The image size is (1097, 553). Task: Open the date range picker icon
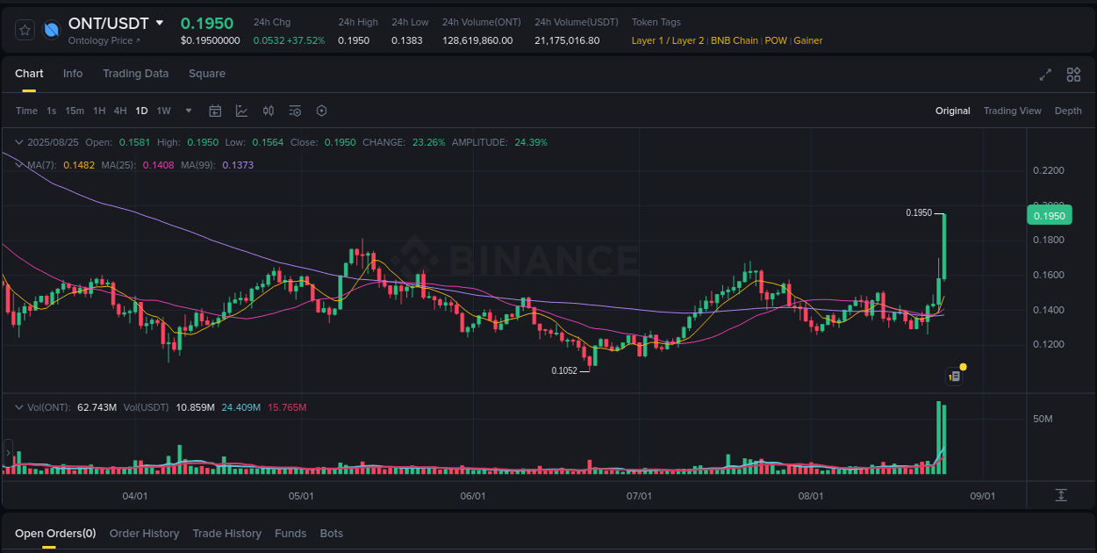click(215, 111)
